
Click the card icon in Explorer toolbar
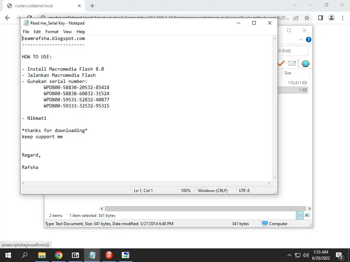coord(292,63)
